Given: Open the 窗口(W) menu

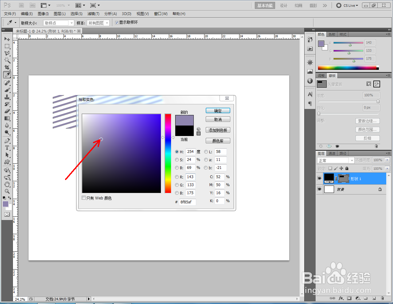Looking at the screenshot, I should tap(161, 14).
